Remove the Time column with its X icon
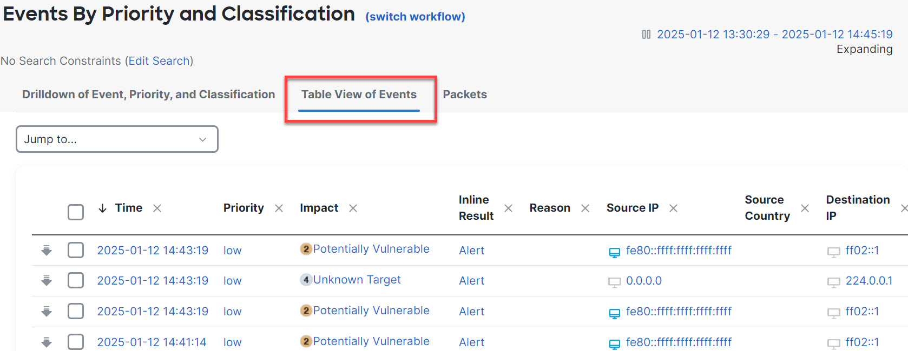The image size is (908, 351). coord(157,208)
